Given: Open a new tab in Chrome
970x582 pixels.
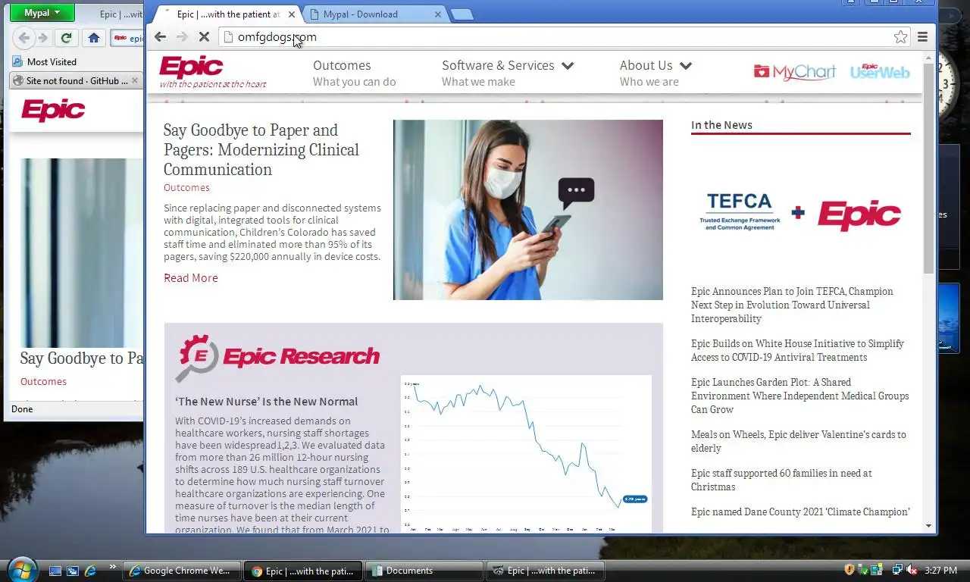Looking at the screenshot, I should click(462, 14).
